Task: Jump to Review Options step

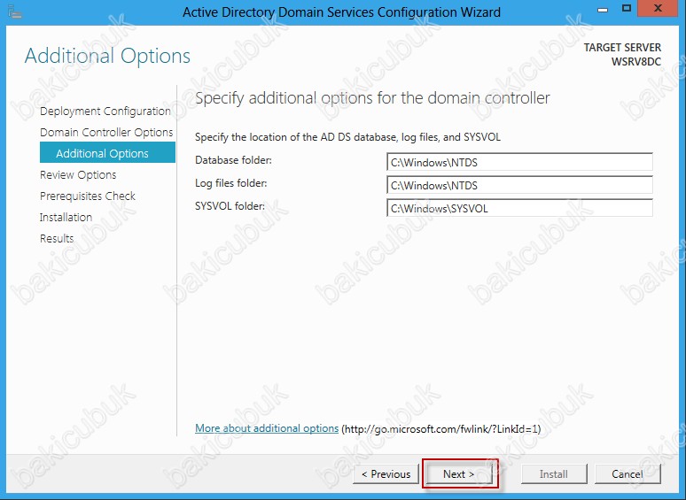Action: coord(78,175)
